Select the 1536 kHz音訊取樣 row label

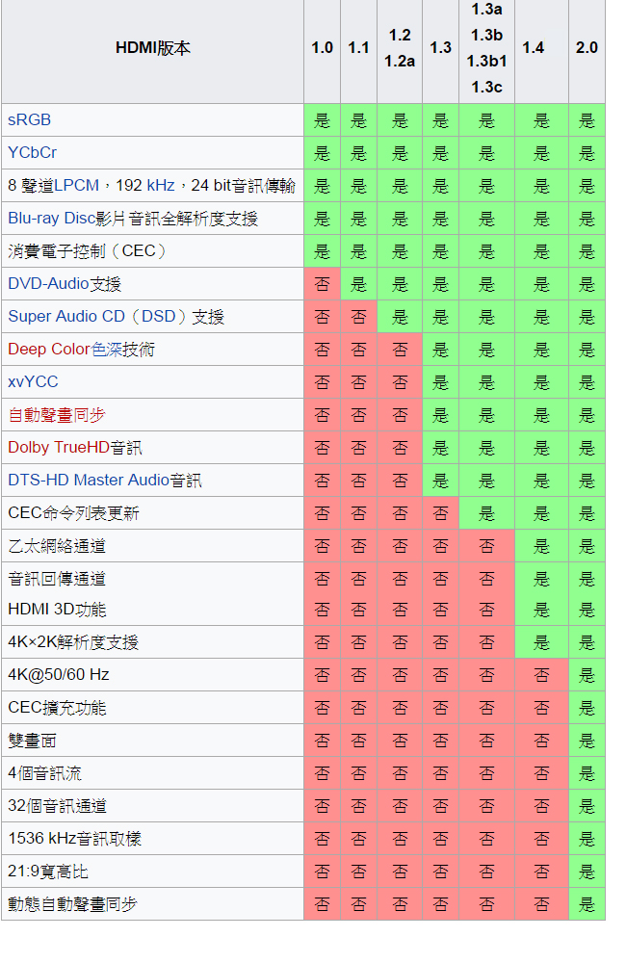[x=153, y=839]
